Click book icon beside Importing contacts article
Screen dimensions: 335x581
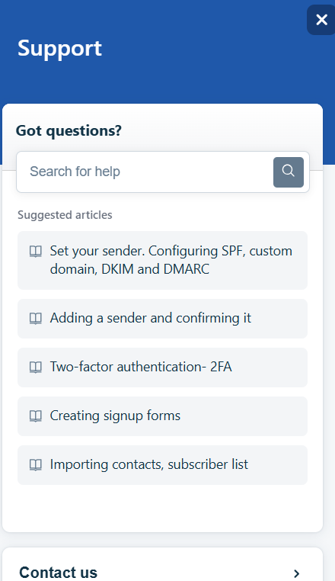pyautogui.click(x=36, y=465)
